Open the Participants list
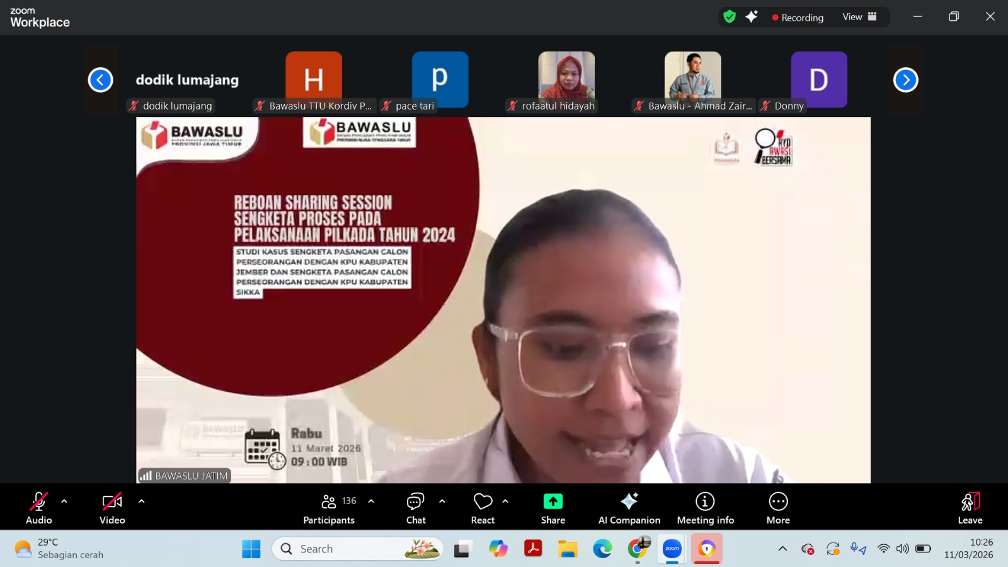This screenshot has height=567, width=1008. [329, 508]
